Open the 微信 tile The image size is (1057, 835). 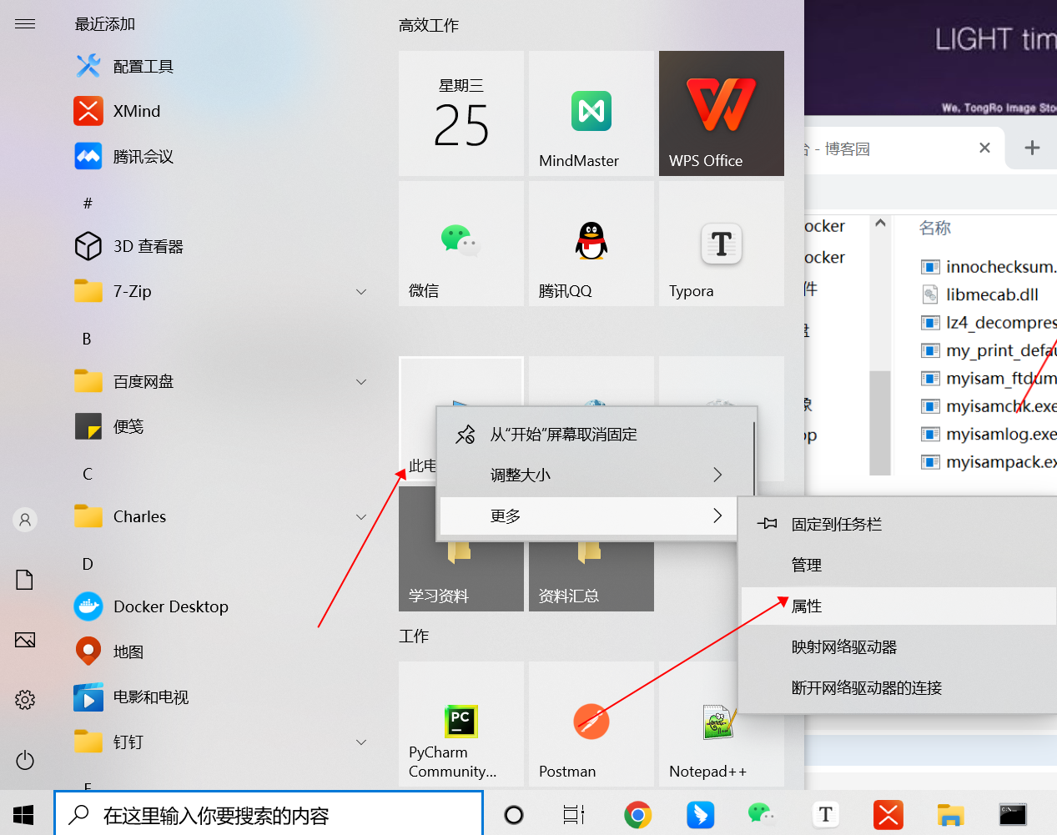coord(461,244)
